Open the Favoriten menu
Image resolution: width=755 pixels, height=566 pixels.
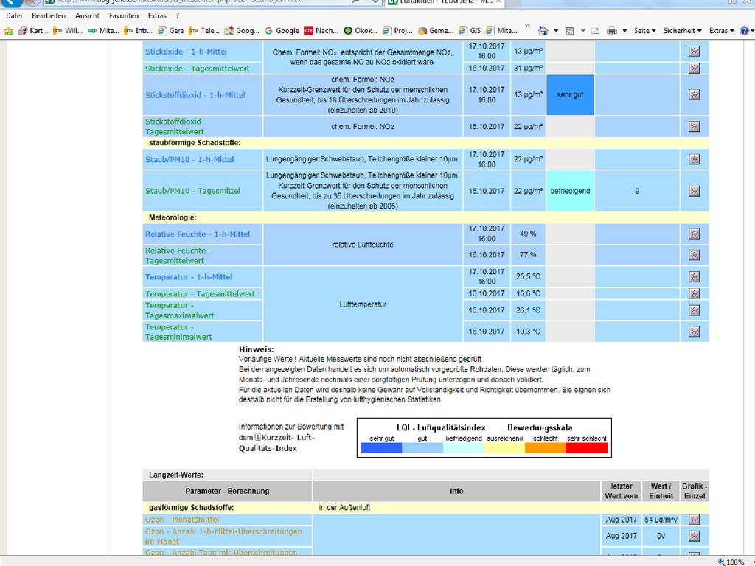pos(124,16)
